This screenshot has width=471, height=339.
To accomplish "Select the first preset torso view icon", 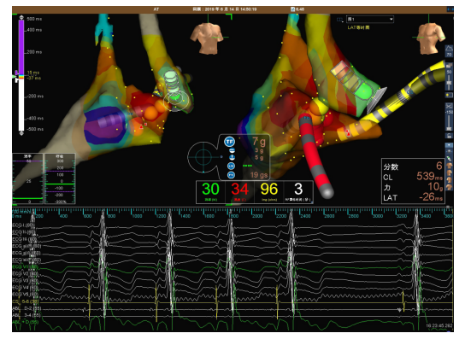I will [x=450, y=166].
